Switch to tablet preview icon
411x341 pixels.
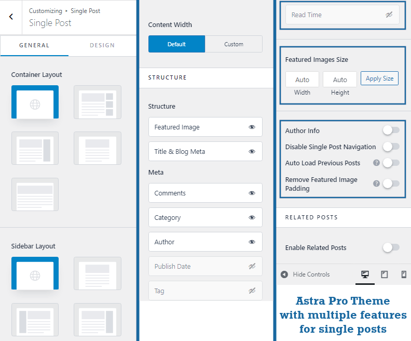coord(384,274)
